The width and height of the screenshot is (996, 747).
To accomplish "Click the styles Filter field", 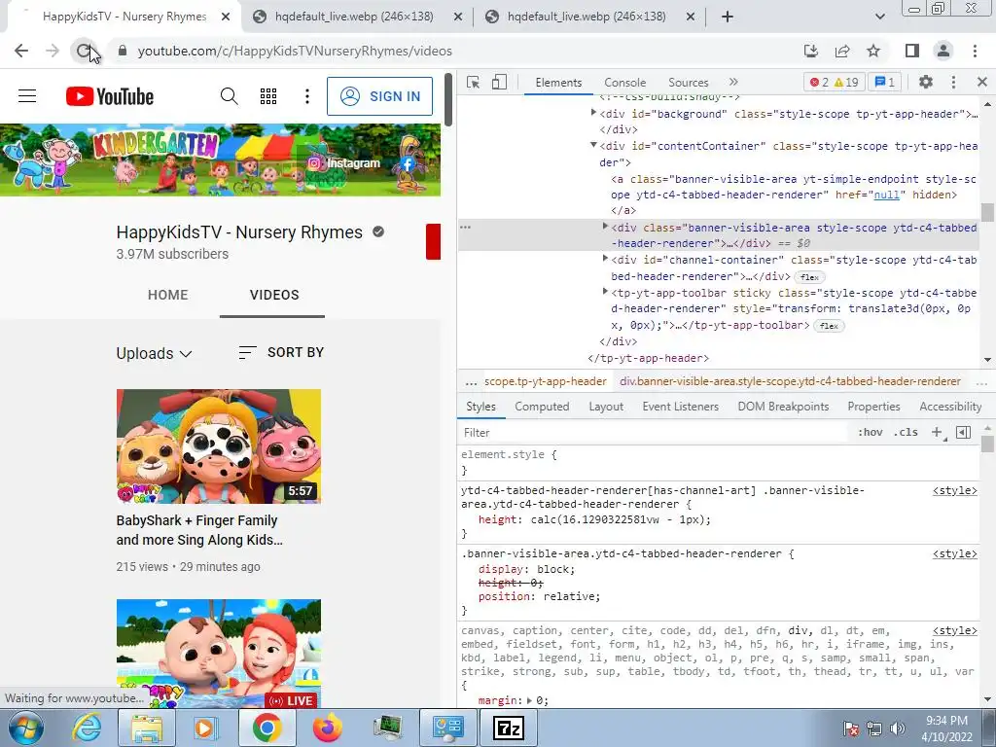I will click(x=655, y=433).
